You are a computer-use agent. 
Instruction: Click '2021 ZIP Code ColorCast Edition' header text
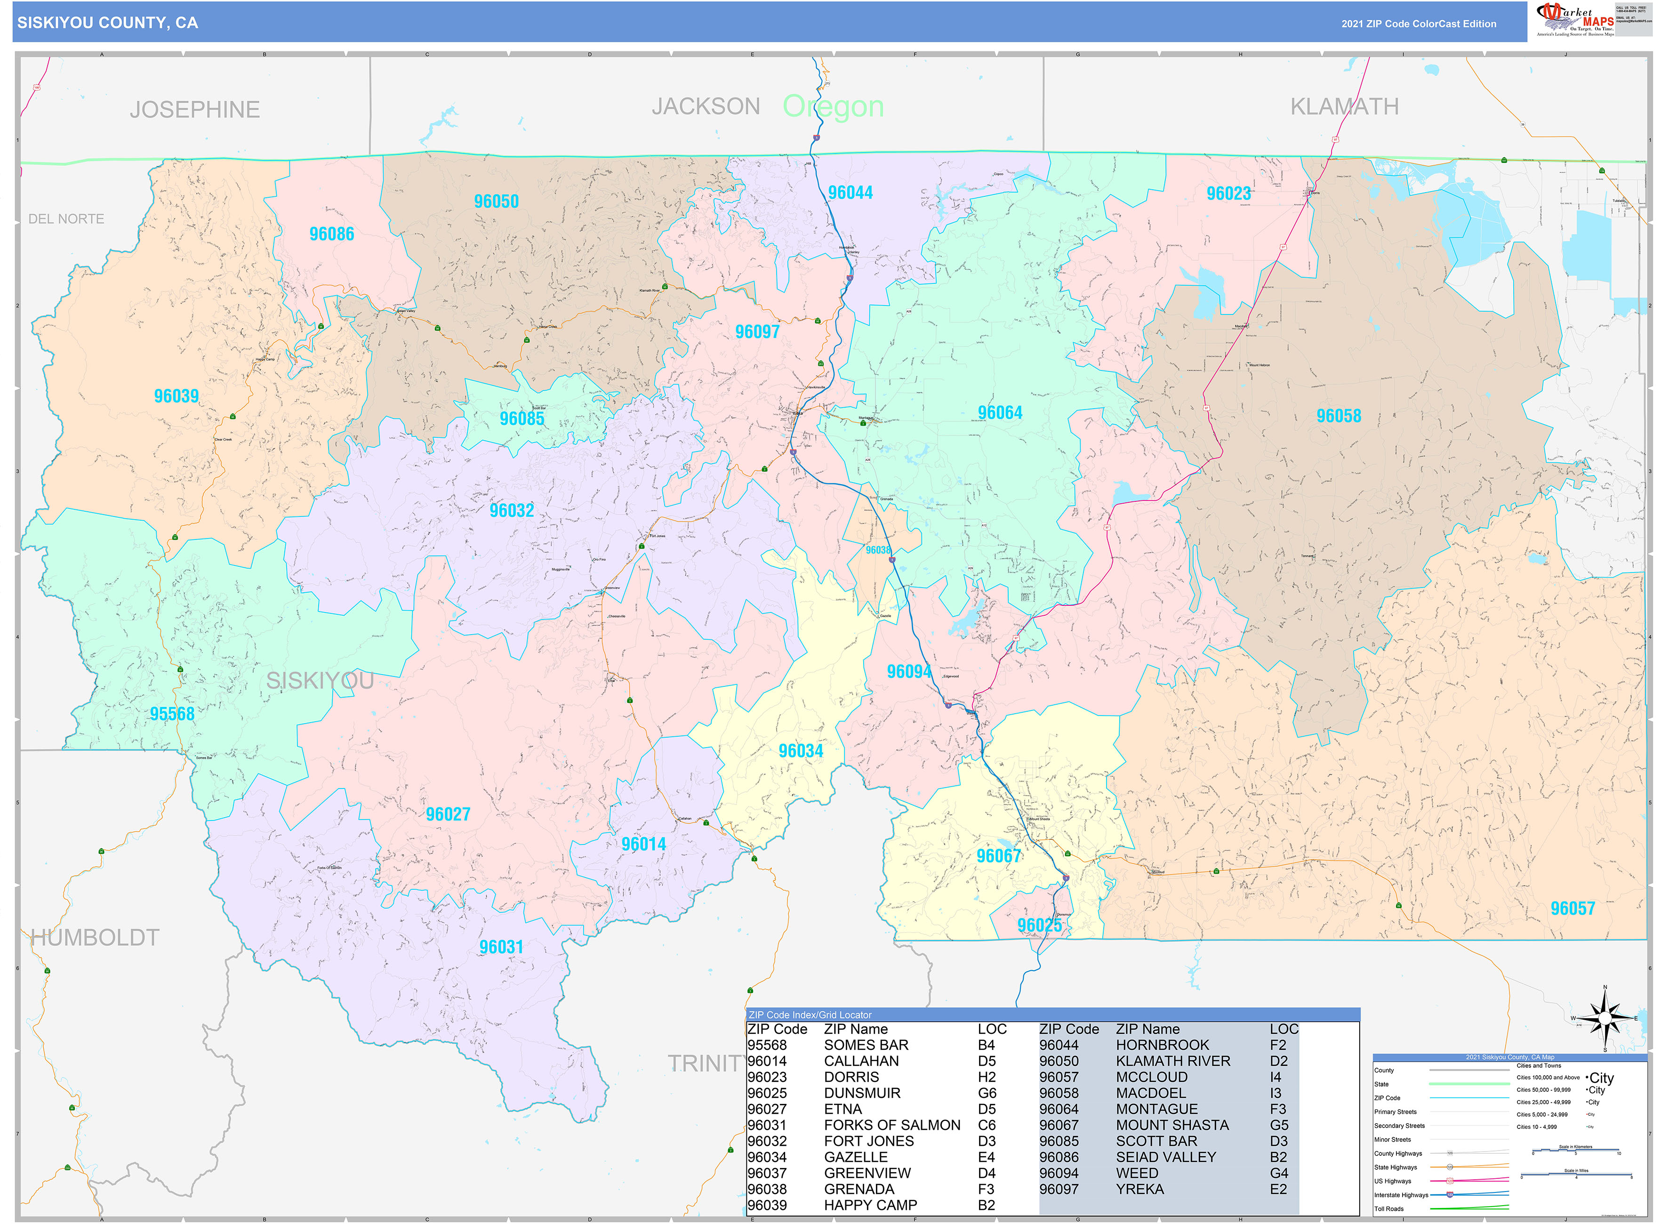click(1418, 24)
